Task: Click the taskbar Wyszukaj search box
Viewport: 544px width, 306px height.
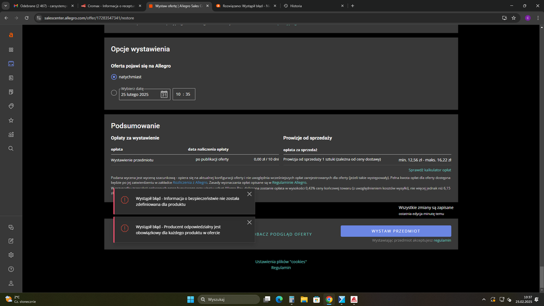Action: (229, 299)
